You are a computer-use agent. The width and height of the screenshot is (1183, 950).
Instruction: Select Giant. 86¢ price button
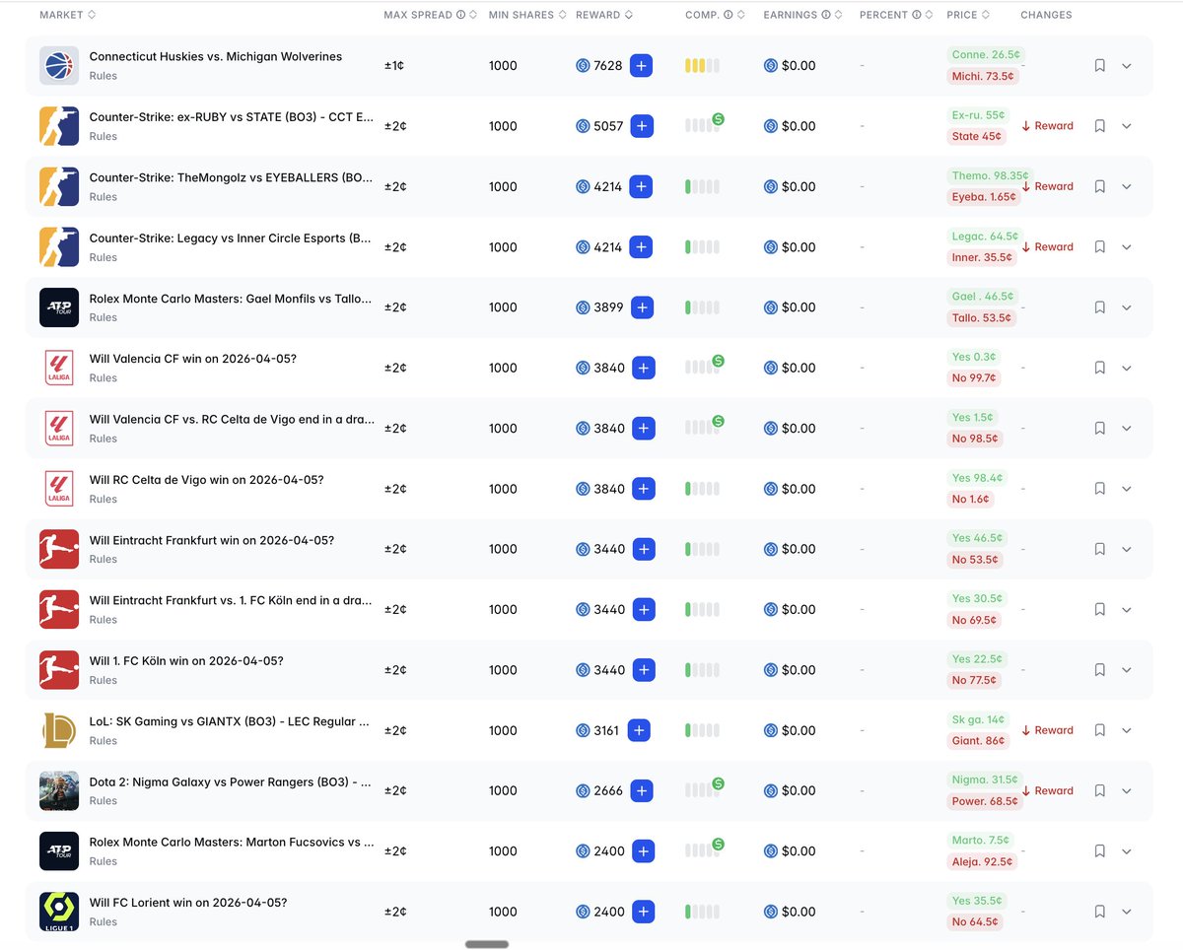coord(978,740)
